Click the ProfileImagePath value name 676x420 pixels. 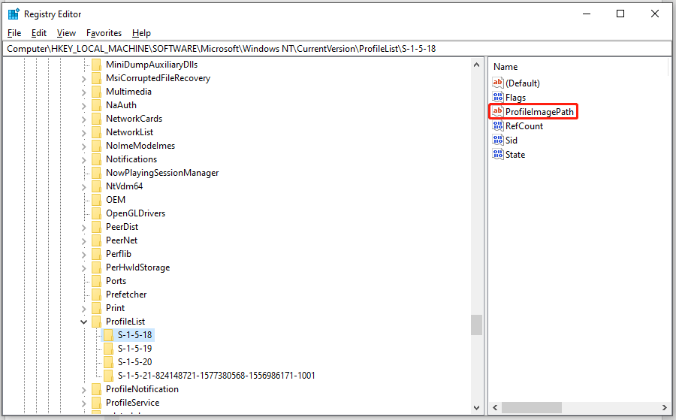click(x=540, y=112)
